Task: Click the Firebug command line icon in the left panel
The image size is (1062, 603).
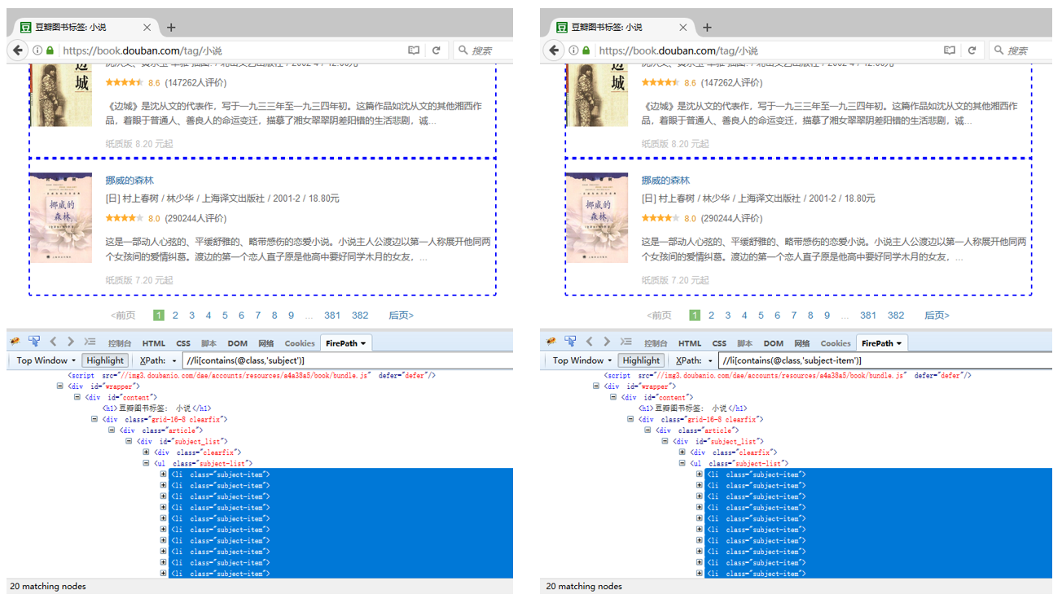Action: coord(90,343)
